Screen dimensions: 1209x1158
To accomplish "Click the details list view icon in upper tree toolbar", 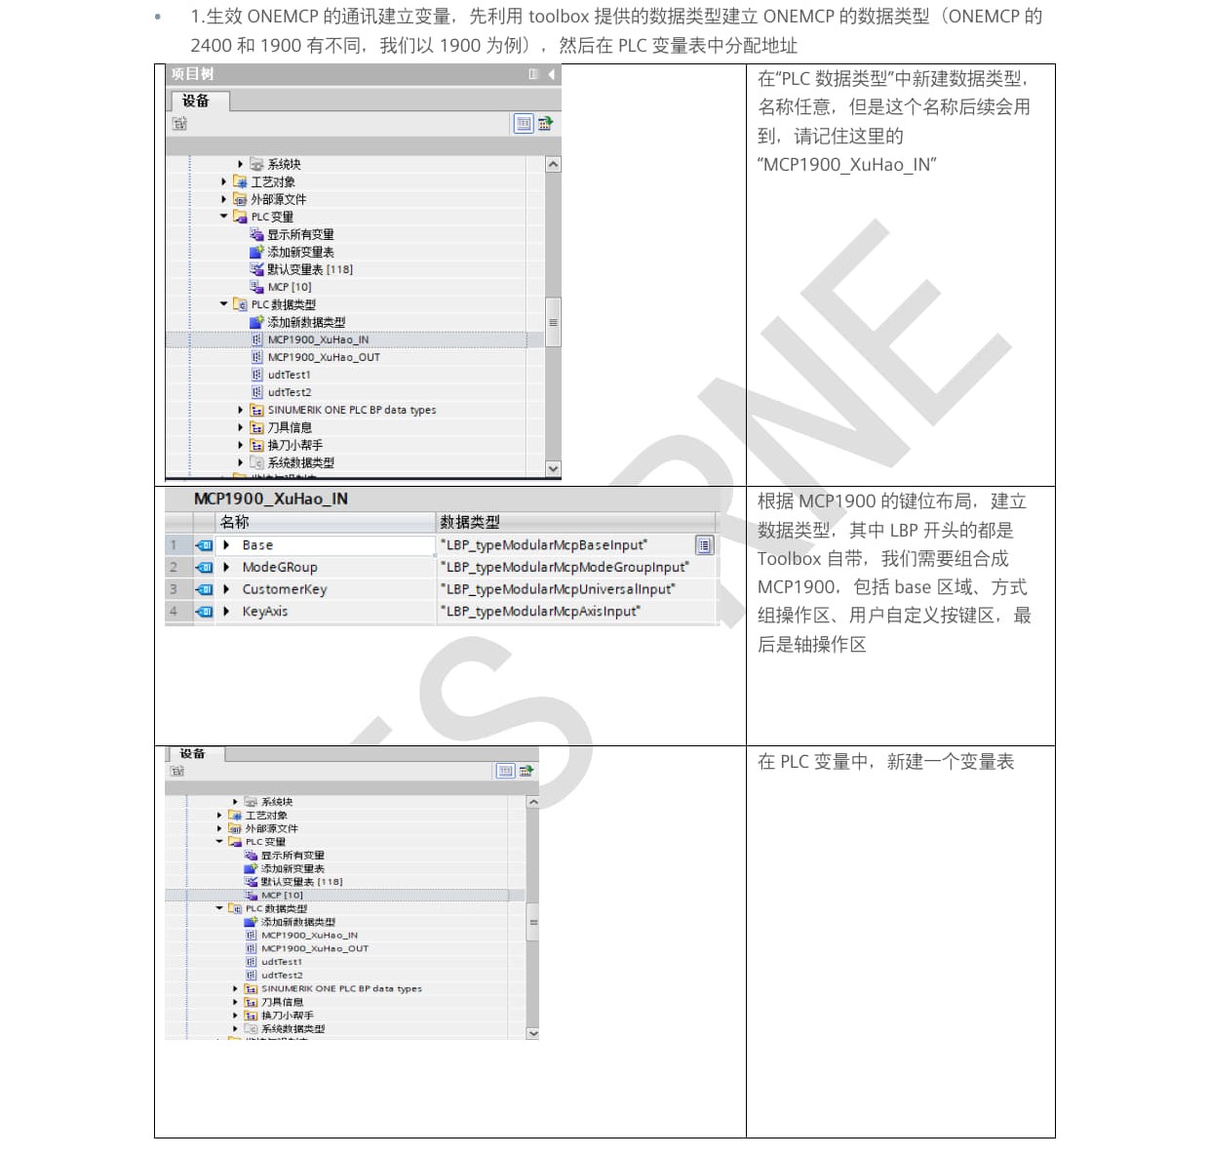I will click(524, 123).
